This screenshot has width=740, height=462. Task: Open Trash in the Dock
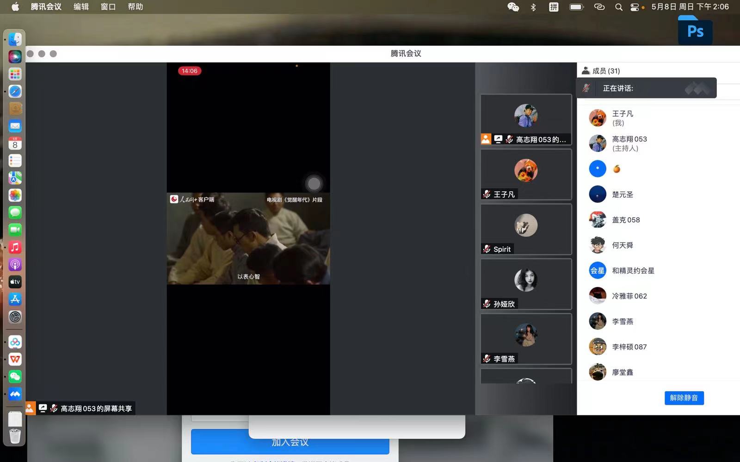(15, 436)
